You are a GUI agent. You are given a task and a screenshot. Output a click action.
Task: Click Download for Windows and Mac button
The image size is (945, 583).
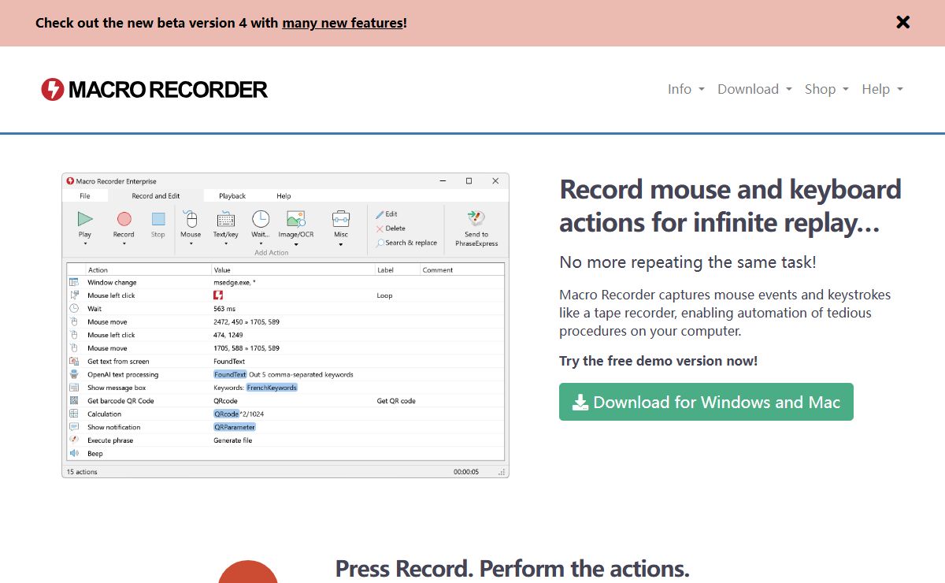tap(706, 402)
